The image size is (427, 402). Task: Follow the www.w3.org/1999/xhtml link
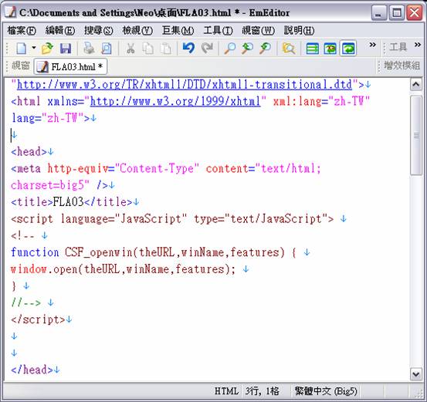tap(175, 102)
